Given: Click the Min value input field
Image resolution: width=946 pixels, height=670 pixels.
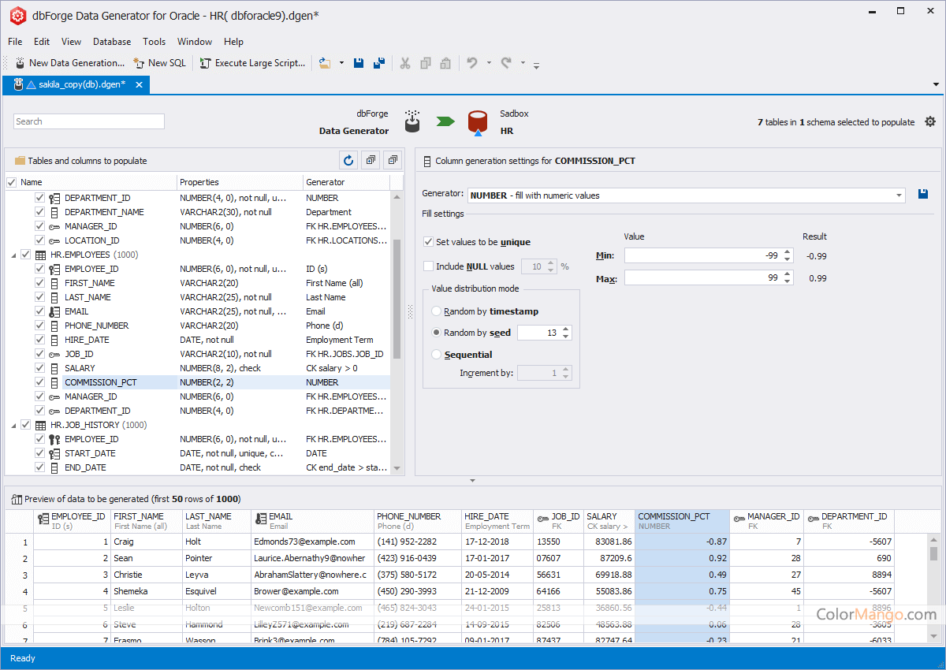Looking at the screenshot, I should point(703,255).
